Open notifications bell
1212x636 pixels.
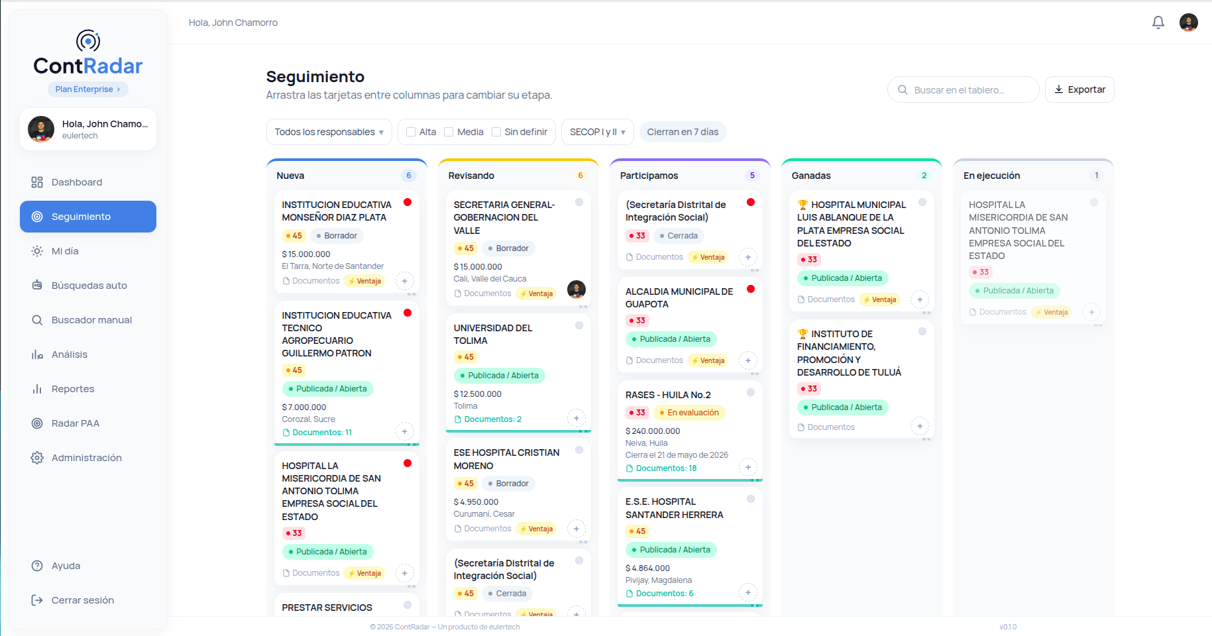point(1158,23)
